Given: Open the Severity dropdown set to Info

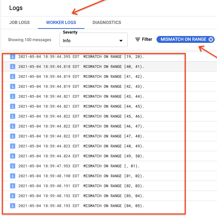Looking at the screenshot, I should point(94,40).
